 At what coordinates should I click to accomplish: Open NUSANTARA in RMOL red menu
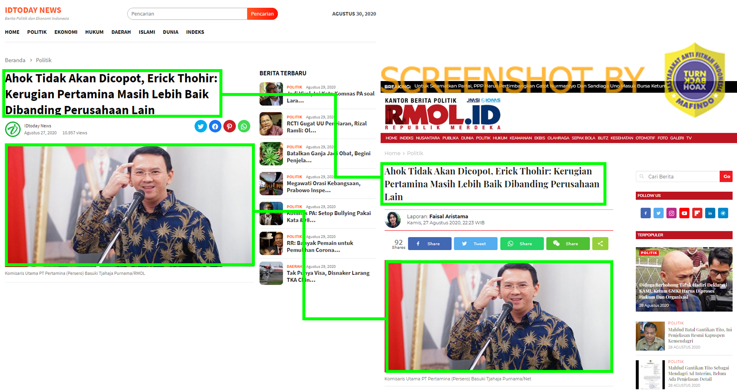[x=428, y=138]
